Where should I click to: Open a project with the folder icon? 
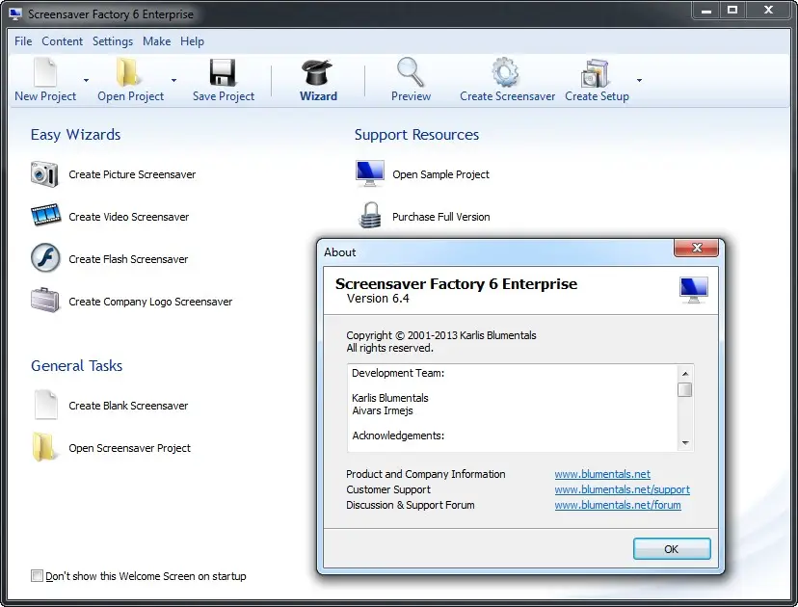tap(127, 72)
